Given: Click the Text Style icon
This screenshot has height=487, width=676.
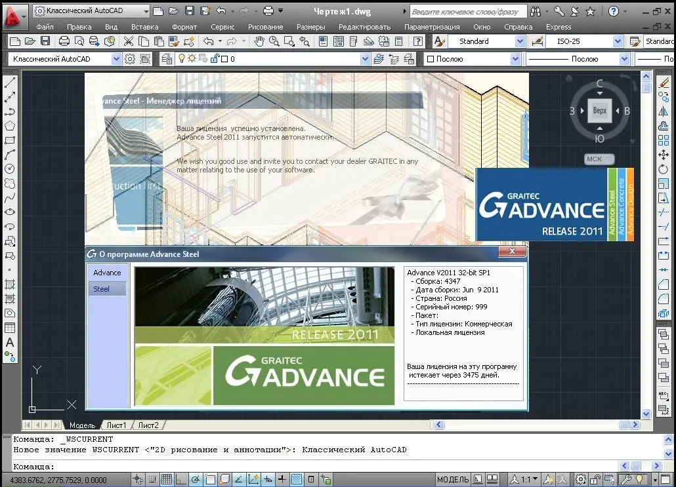Looking at the screenshot, I should click(x=439, y=41).
